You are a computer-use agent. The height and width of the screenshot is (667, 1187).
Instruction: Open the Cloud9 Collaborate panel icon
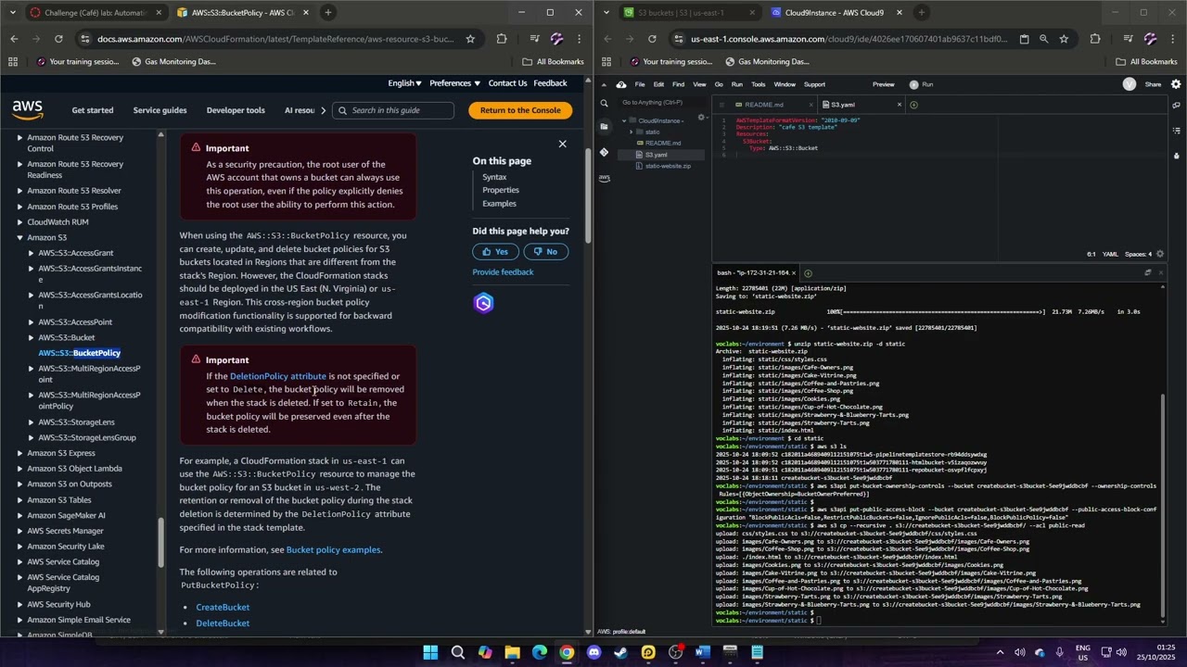[x=1176, y=103]
